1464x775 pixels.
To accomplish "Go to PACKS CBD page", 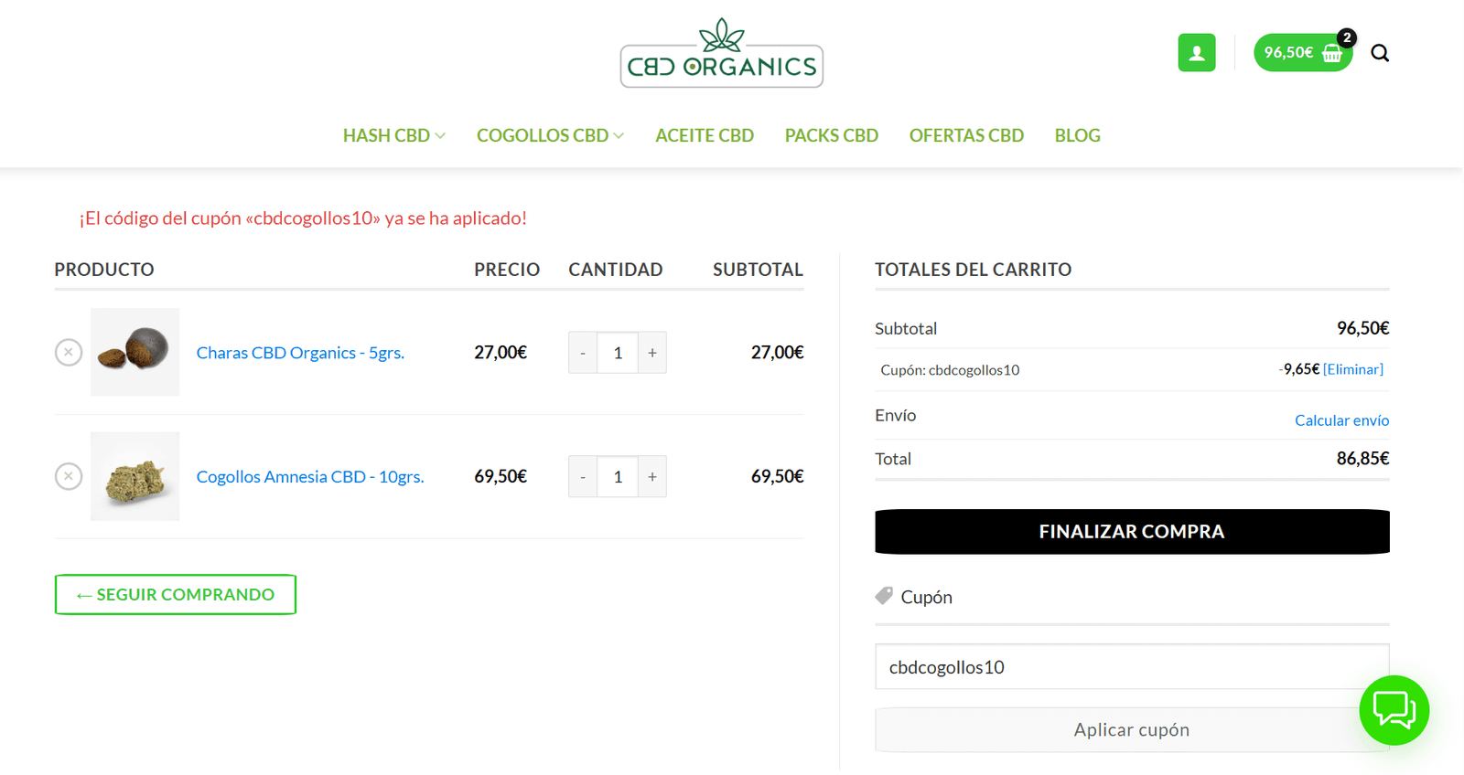I will pyautogui.click(x=832, y=135).
